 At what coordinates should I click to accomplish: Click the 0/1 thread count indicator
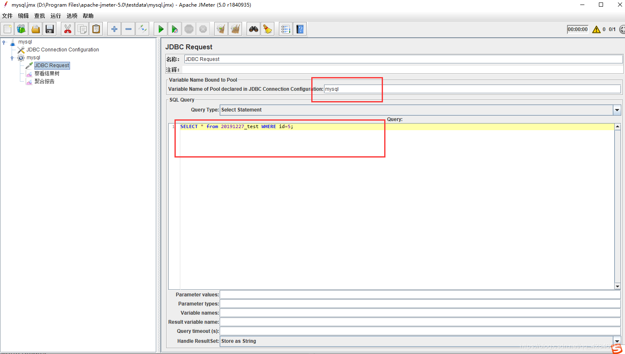612,29
